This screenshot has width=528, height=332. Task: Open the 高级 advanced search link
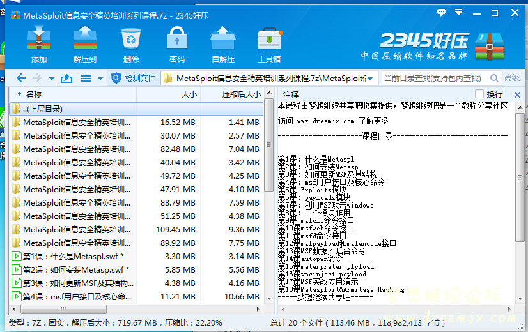(512, 78)
